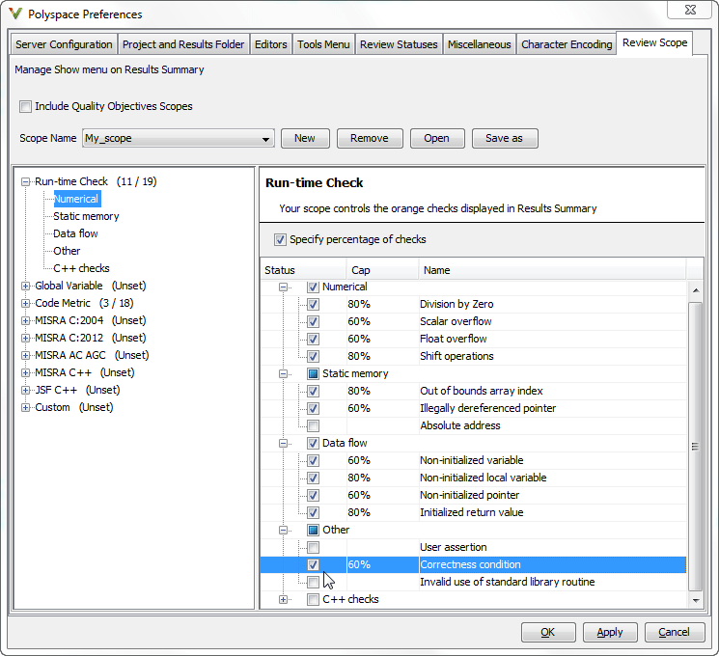
Task: Uncheck Non-initialized local variable checkbox
Action: pyautogui.click(x=314, y=478)
